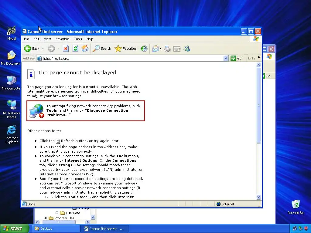The width and height of the screenshot is (311, 233).
Task: Click the info icon beside page heading
Action: (31, 74)
